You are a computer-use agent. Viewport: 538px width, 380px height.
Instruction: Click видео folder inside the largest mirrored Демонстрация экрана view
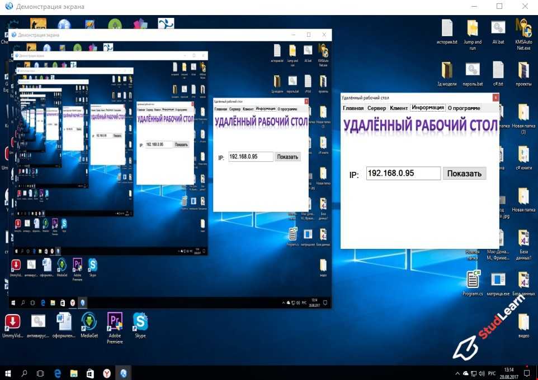pyautogui.click(x=323, y=267)
